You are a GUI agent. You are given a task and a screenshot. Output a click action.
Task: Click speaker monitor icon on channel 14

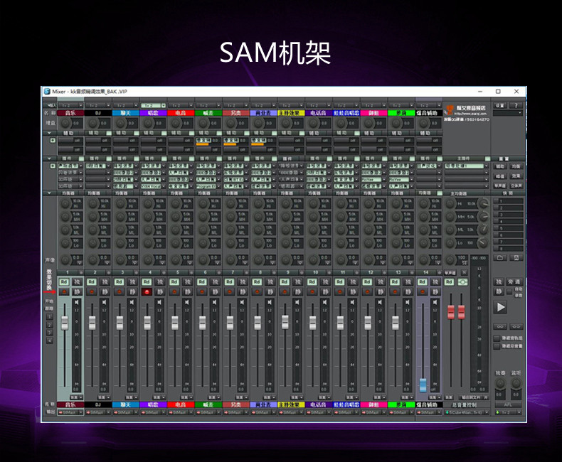(435, 303)
